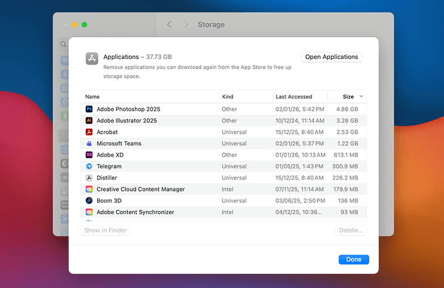
Task: Click the date 03/06/25, 2:50 PM
Action: (x=300, y=201)
